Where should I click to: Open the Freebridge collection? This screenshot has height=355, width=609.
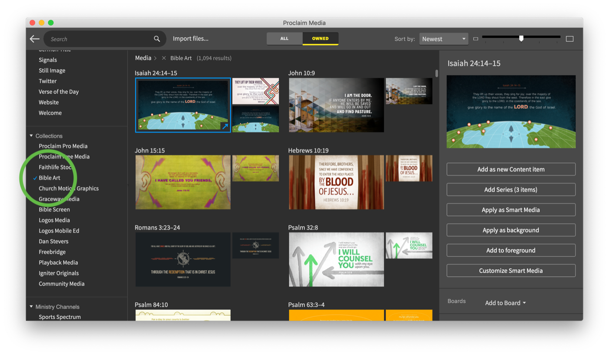pos(52,252)
